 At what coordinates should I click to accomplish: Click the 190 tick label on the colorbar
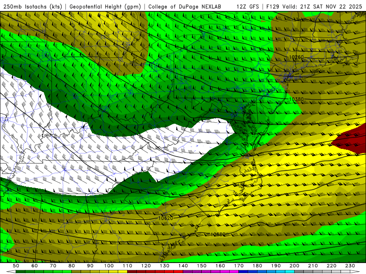pyautogui.click(x=276, y=266)
